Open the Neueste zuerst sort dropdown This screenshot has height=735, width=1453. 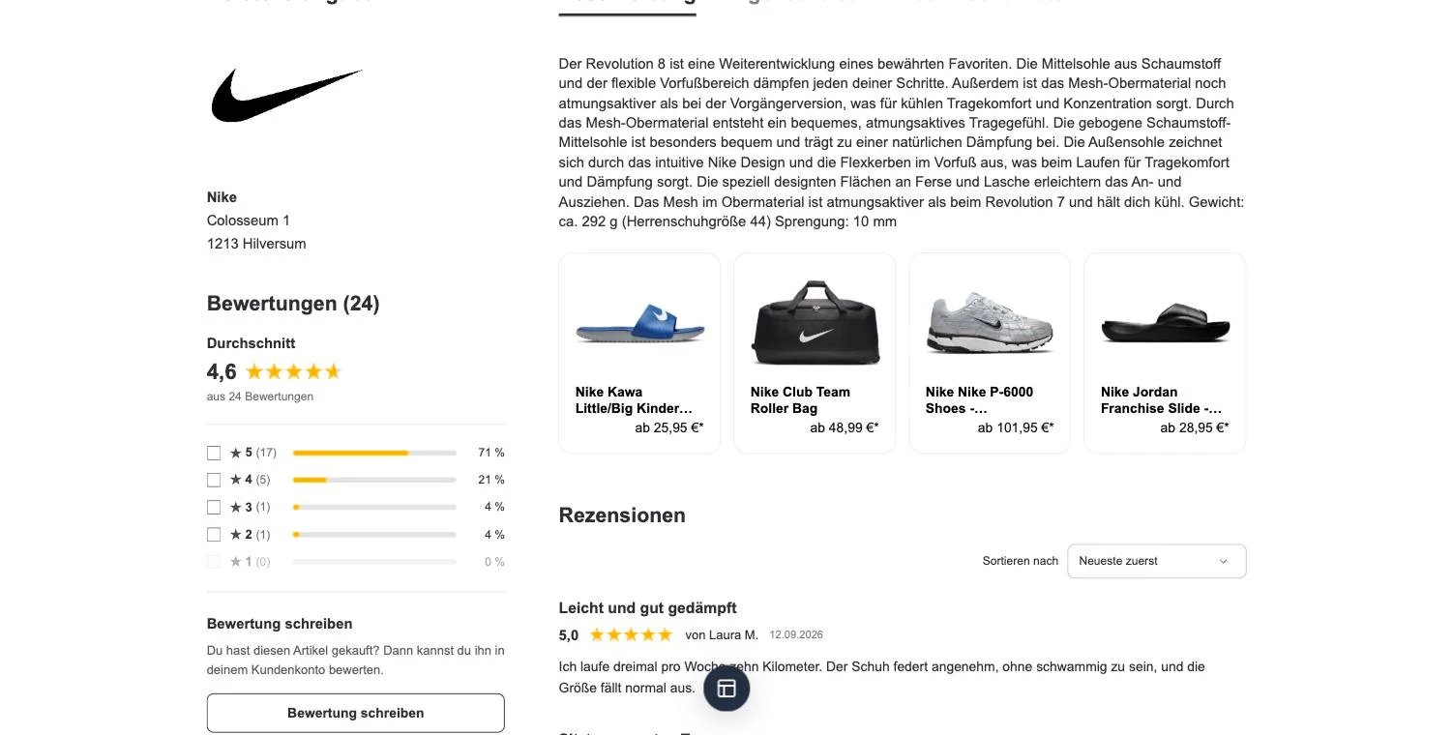1156,561
